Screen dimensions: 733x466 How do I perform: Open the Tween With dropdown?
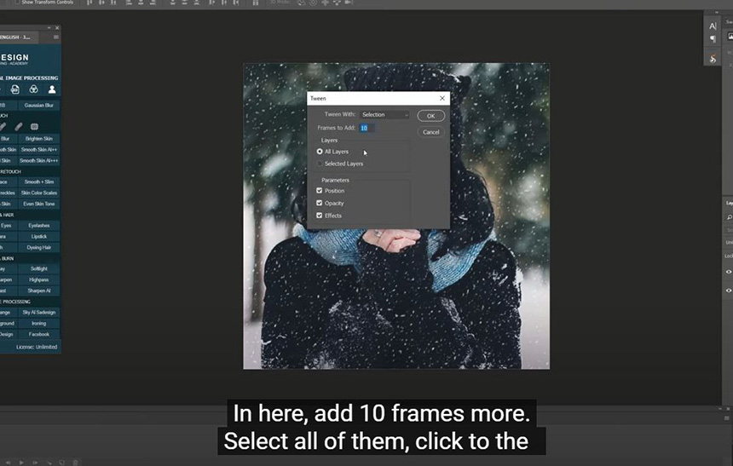384,115
